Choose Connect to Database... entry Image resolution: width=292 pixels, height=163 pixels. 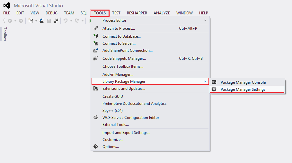click(x=150, y=36)
